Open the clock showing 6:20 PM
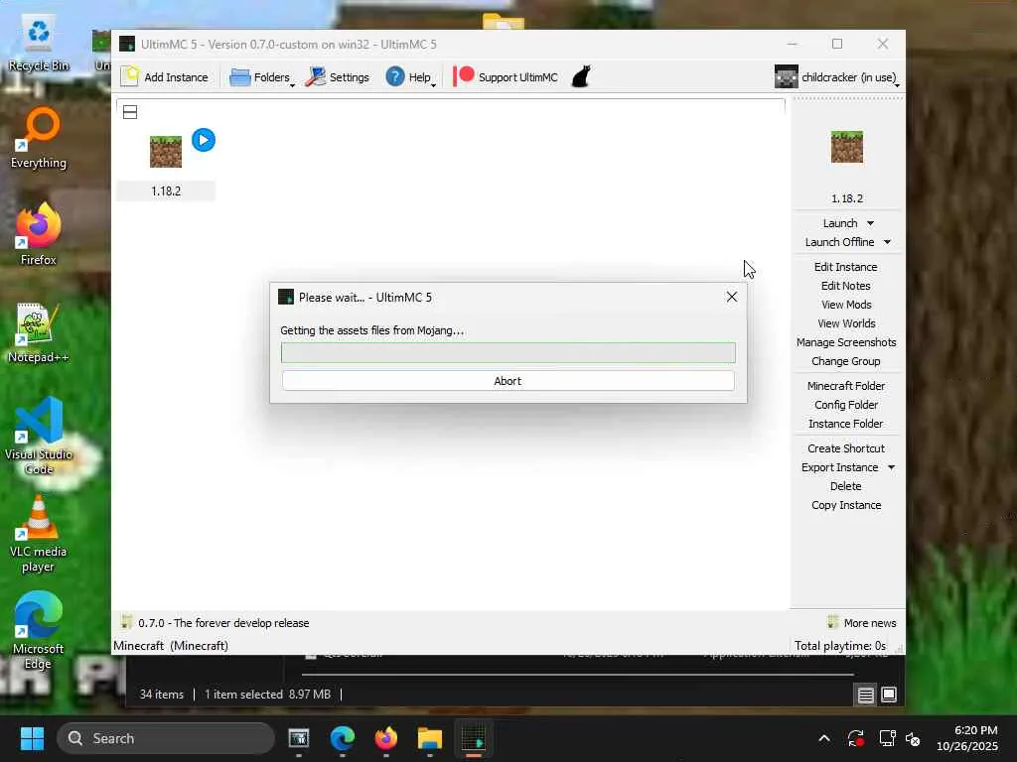The width and height of the screenshot is (1017, 762). coord(967,738)
